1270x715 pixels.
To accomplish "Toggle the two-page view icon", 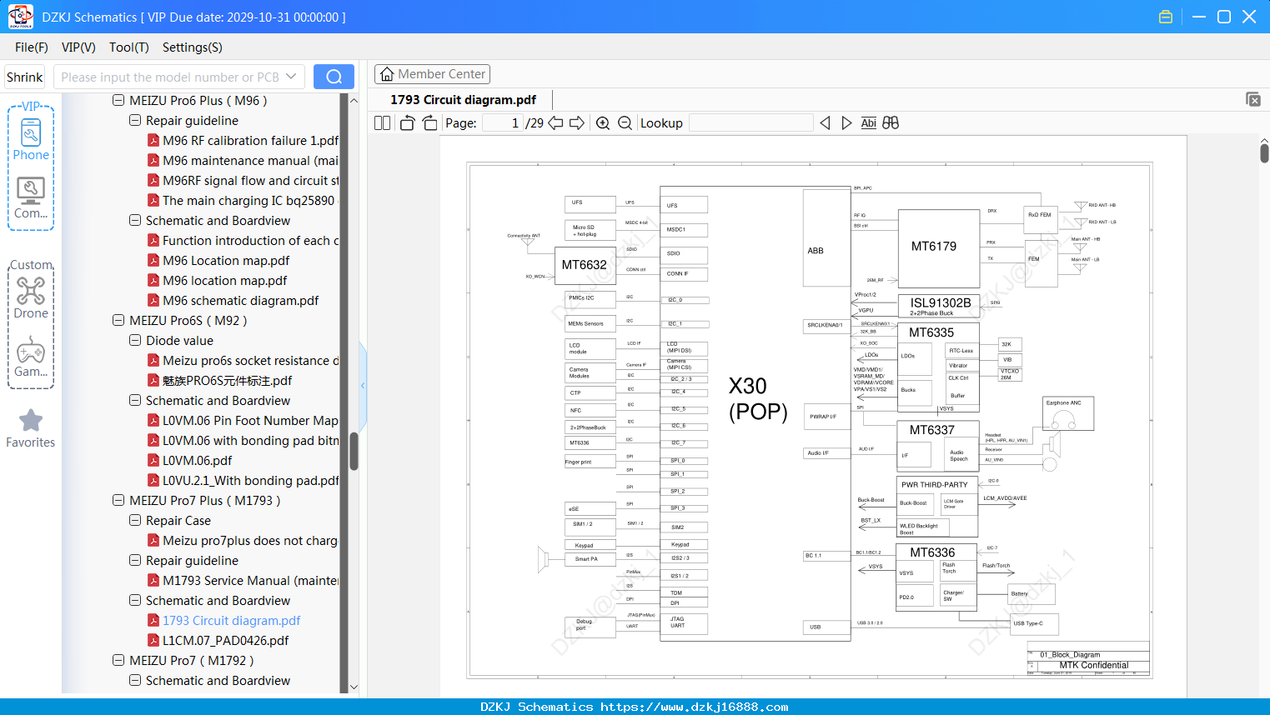I will click(382, 122).
